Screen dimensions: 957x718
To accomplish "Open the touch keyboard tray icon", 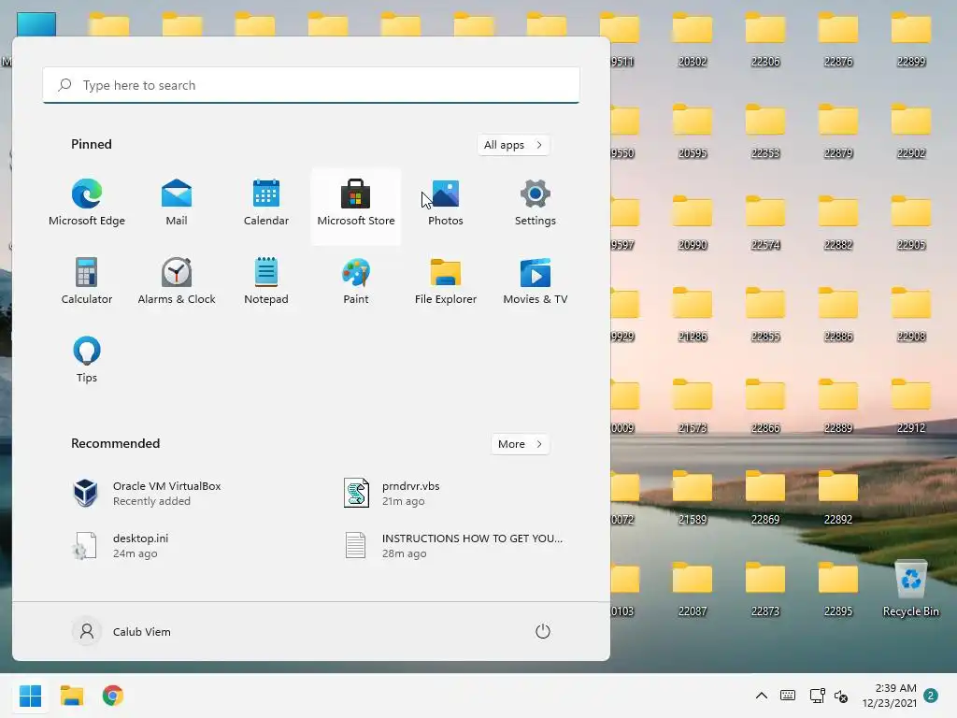I will coord(788,696).
